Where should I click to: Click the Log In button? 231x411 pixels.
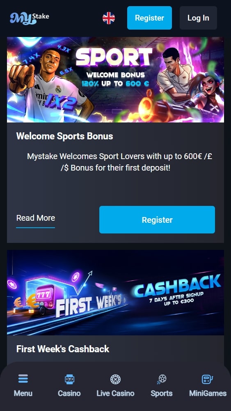[198, 18]
